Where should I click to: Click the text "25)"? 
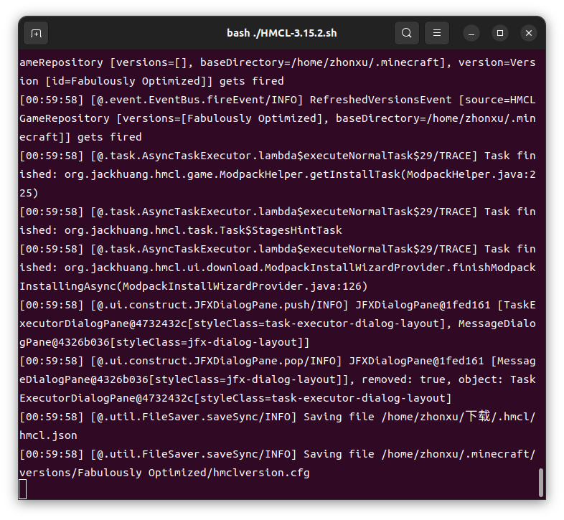coord(29,193)
